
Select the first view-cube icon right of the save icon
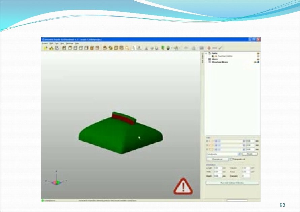tap(64, 48)
